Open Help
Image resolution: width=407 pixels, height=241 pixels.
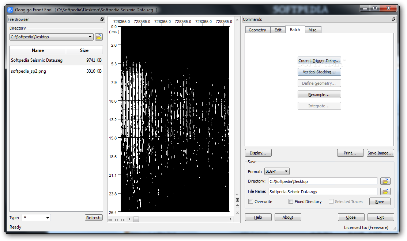coord(258,217)
